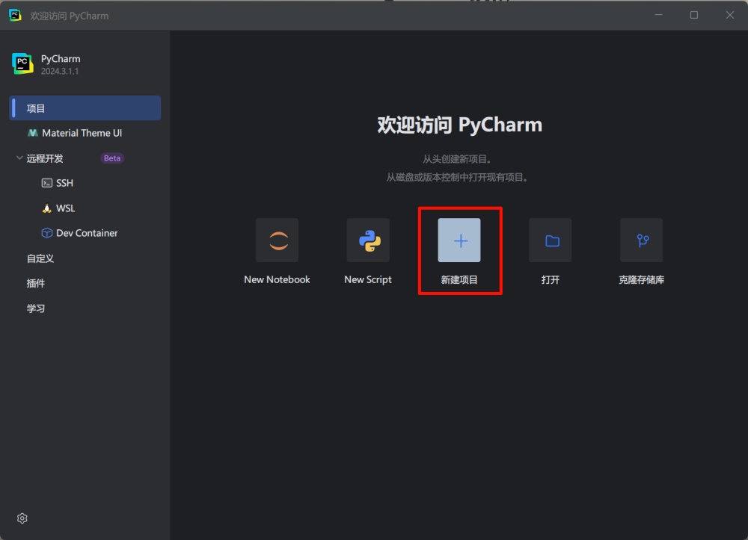Open settings via the gear icon
Image resolution: width=748 pixels, height=540 pixels.
click(x=22, y=518)
